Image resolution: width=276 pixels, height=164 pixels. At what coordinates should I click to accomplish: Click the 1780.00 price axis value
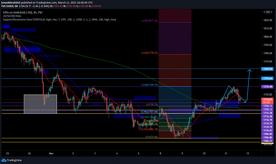268,53
